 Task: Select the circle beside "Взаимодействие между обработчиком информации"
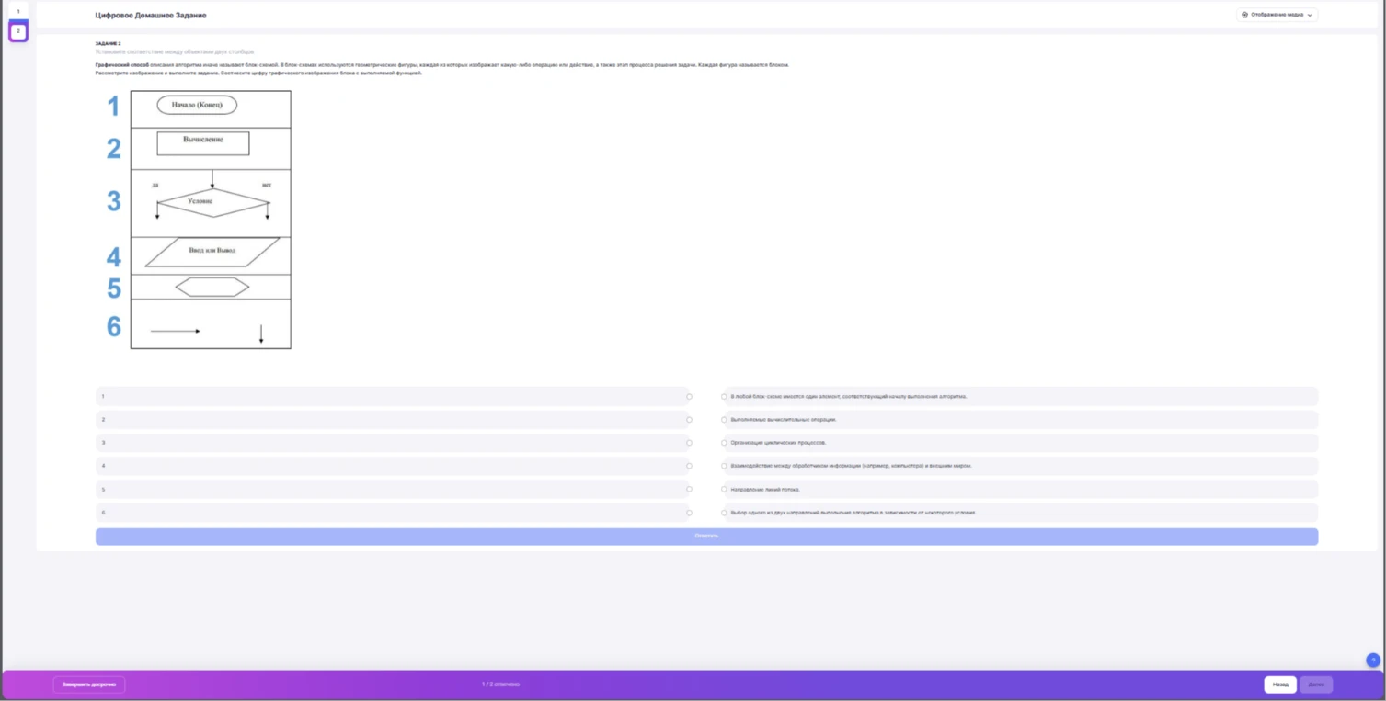pyautogui.click(x=725, y=466)
